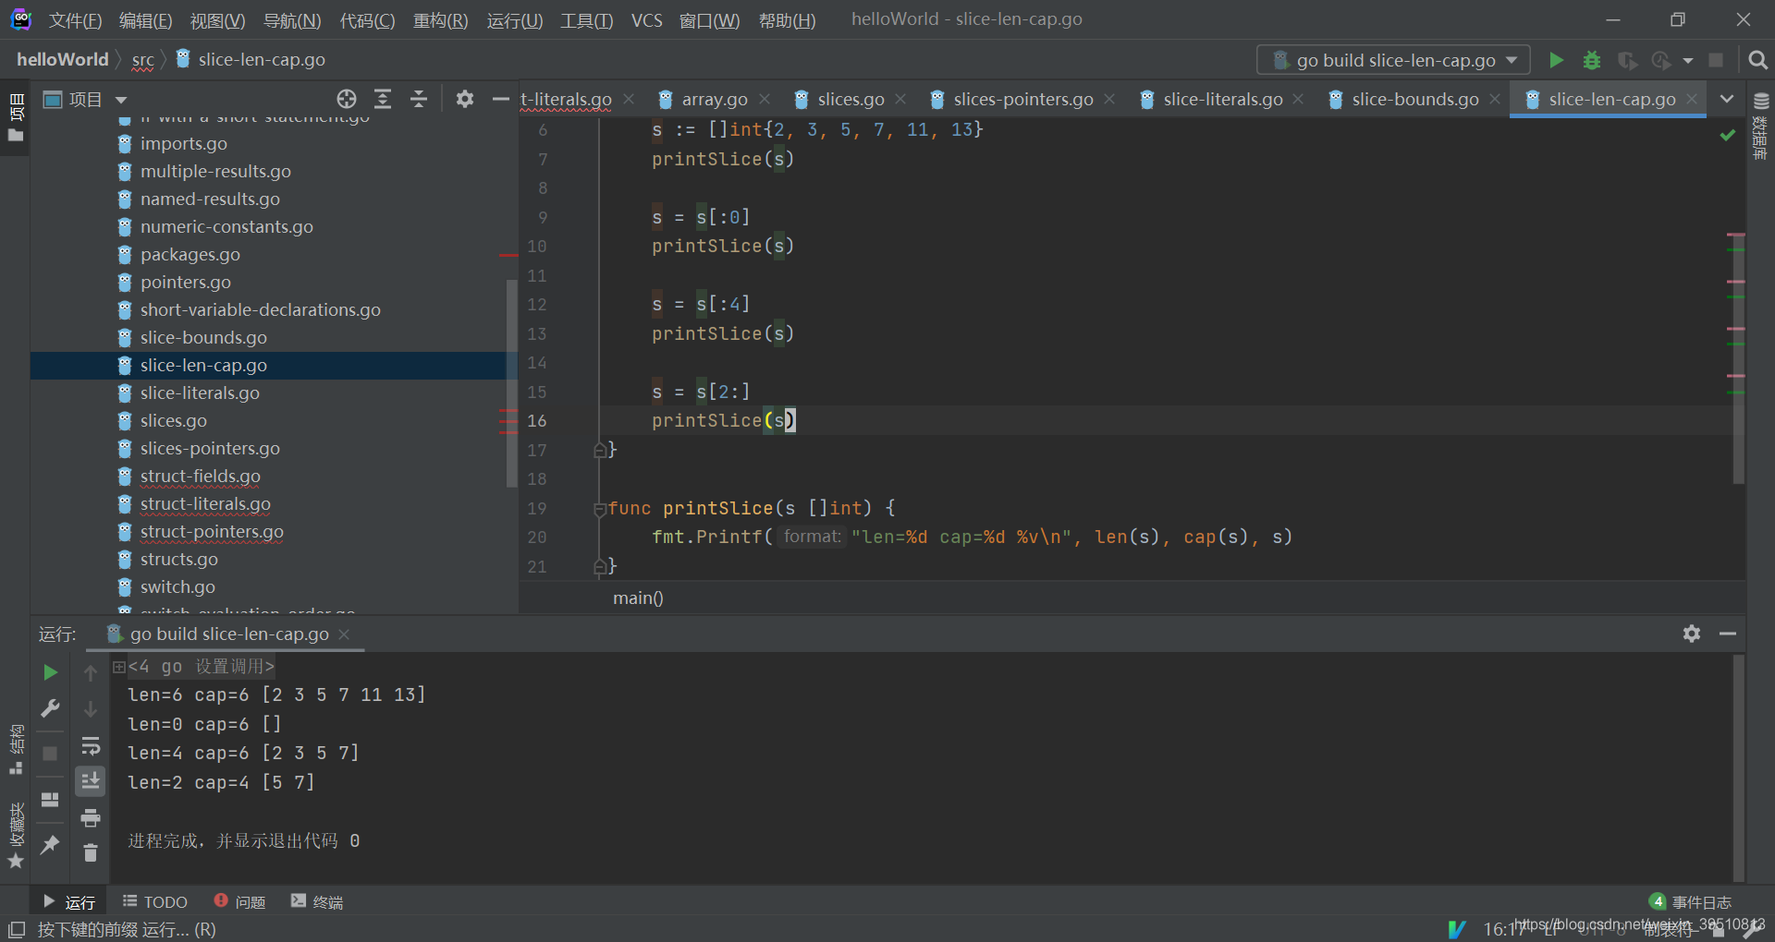This screenshot has width=1775, height=942.
Task: Open switch.go in project tree
Action: coord(177,586)
